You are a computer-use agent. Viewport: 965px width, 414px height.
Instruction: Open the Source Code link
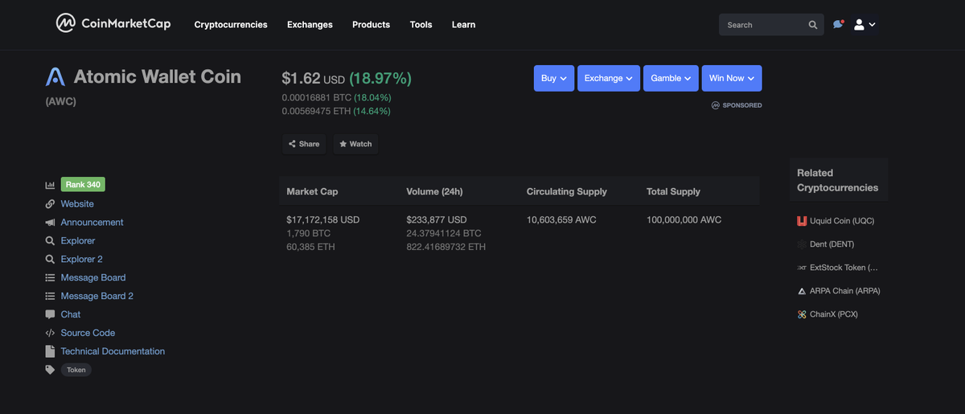(88, 333)
